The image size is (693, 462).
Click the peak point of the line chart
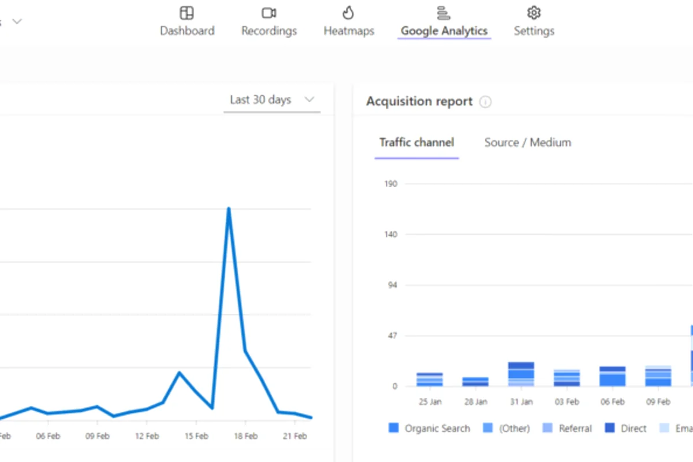point(229,208)
